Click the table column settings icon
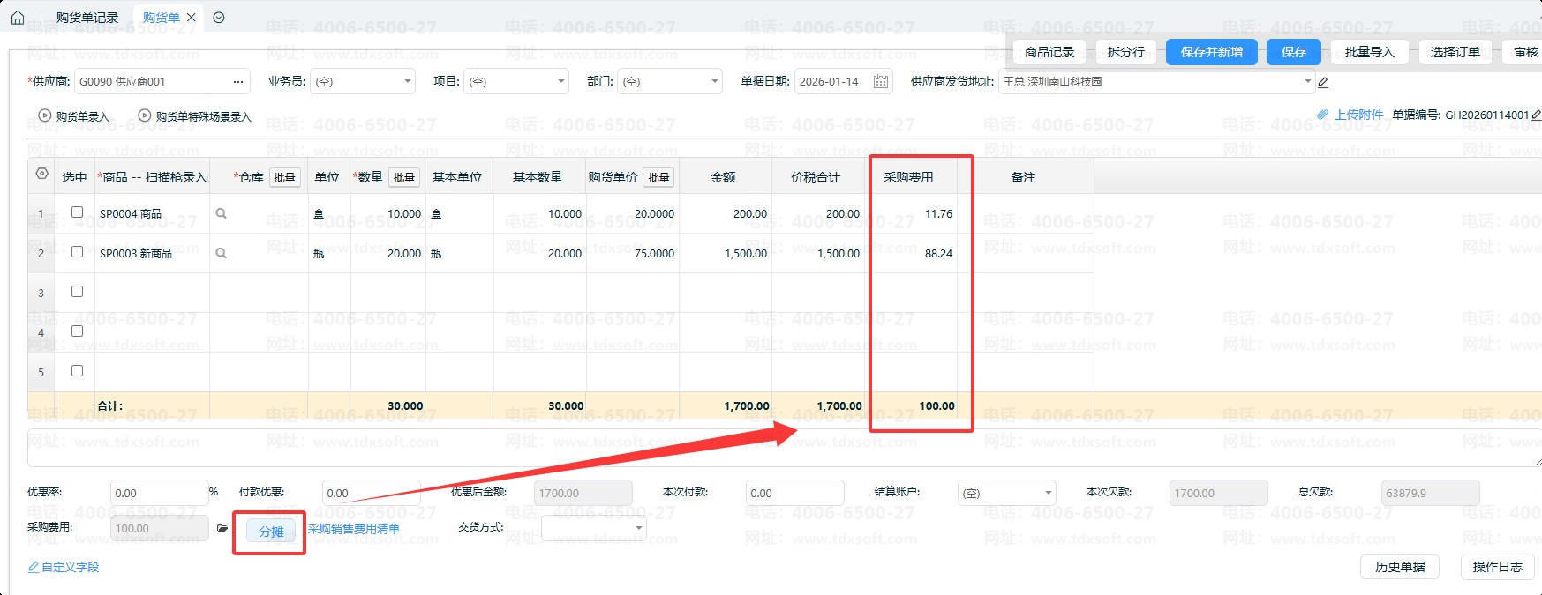The width and height of the screenshot is (1542, 595). point(41,174)
